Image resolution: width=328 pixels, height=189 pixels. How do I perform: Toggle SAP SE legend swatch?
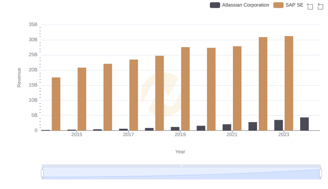click(278, 5)
